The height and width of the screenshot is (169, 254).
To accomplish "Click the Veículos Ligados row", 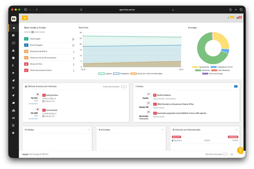I will 49,39.
